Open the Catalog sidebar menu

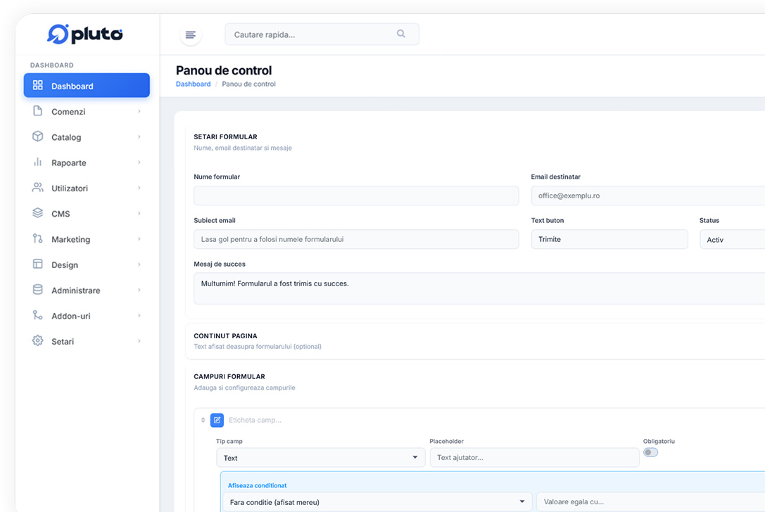pos(87,136)
